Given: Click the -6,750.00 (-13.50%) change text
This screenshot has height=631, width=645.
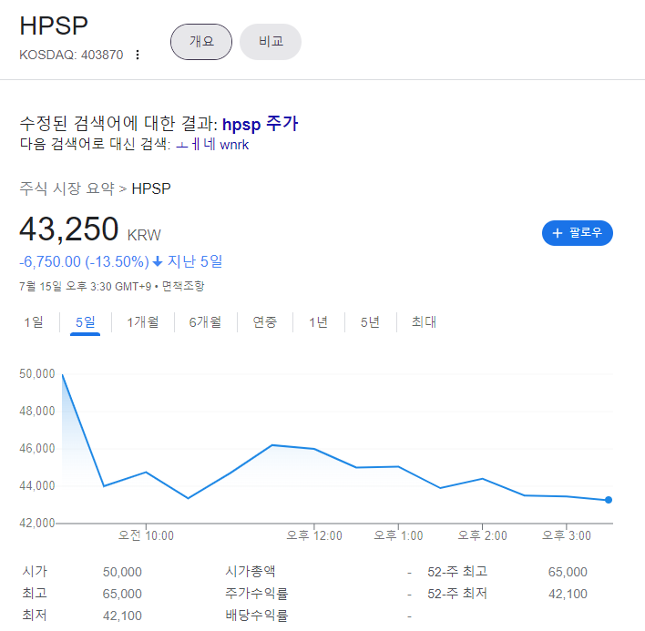Looking at the screenshot, I should coord(84,262).
